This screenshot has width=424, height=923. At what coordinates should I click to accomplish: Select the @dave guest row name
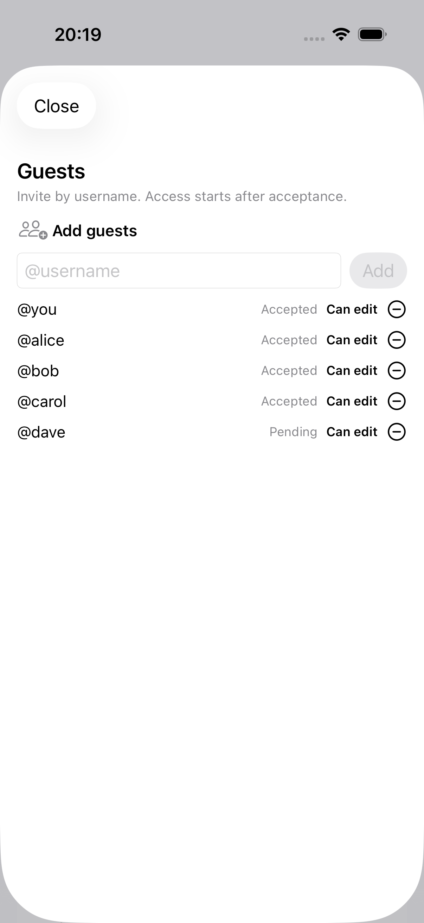(x=41, y=432)
